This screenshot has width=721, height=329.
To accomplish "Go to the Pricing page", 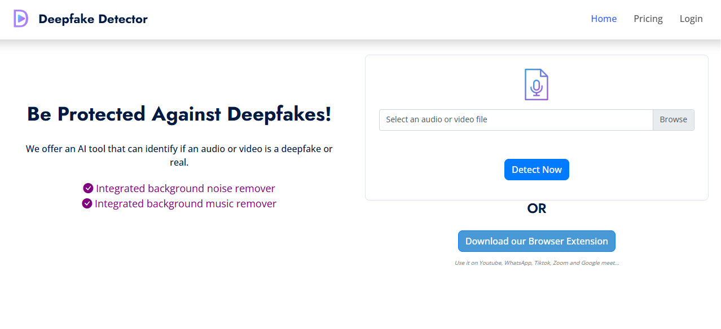I will [x=648, y=19].
